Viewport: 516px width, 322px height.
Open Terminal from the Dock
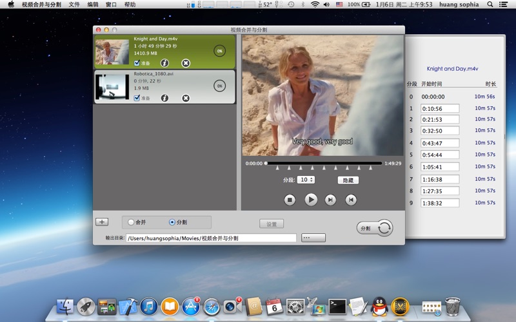(337, 307)
